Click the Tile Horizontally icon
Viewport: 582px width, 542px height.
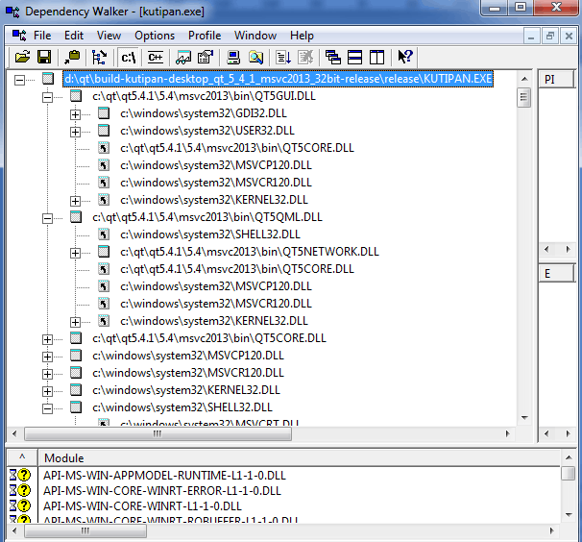click(x=354, y=58)
